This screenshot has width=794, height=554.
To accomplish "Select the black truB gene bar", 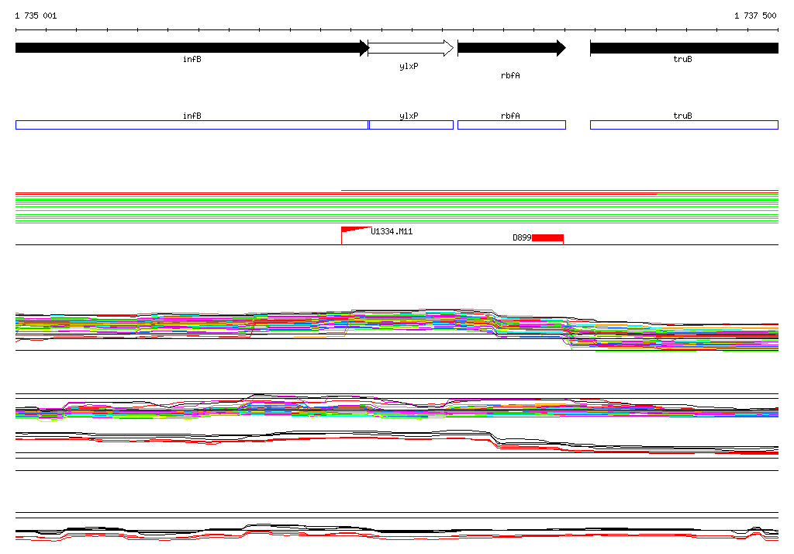I will [x=684, y=48].
